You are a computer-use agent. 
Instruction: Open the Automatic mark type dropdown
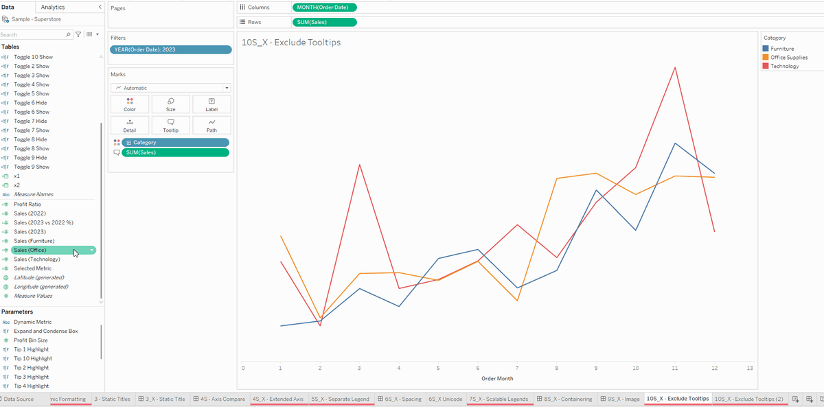(x=170, y=88)
